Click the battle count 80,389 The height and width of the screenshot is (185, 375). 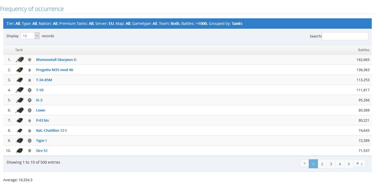coord(364,110)
